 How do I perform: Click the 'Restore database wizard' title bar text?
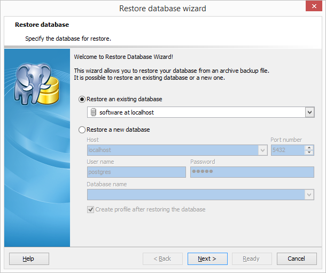pyautogui.click(x=162, y=9)
